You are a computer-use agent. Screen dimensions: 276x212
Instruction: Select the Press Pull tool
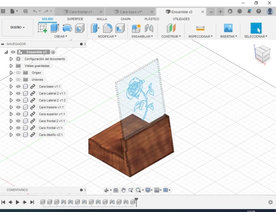point(95,28)
